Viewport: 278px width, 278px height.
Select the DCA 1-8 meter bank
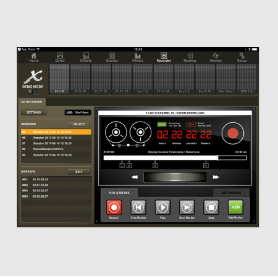(x=246, y=79)
